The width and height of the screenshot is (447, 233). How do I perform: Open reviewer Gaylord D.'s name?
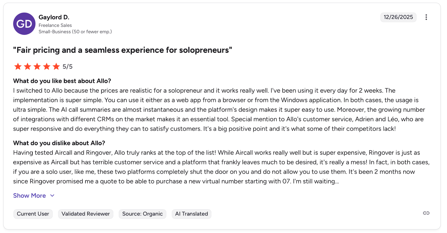[54, 17]
